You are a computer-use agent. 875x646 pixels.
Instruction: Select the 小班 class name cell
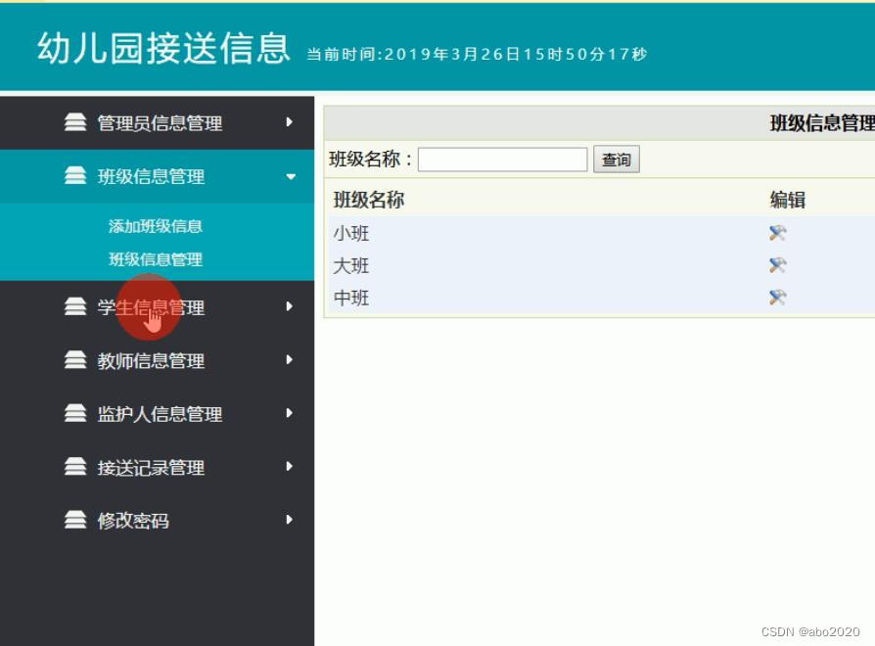351,233
